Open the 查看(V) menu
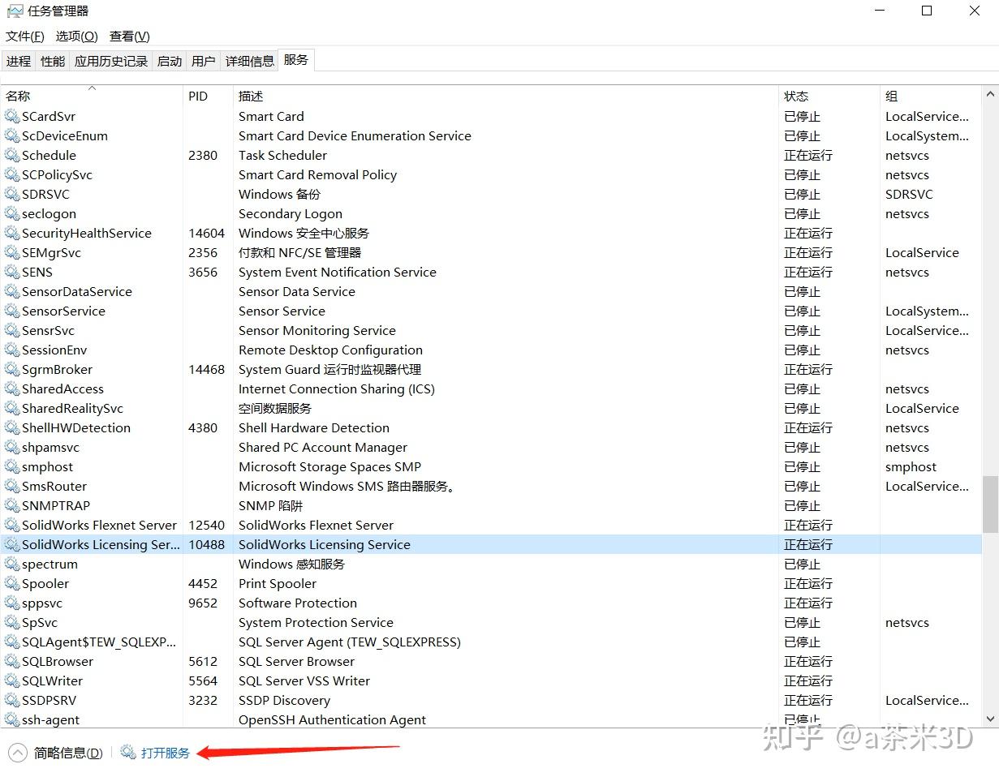 [128, 36]
